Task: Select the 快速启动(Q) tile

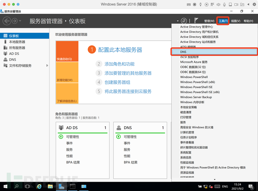Action: [x=67, y=51]
